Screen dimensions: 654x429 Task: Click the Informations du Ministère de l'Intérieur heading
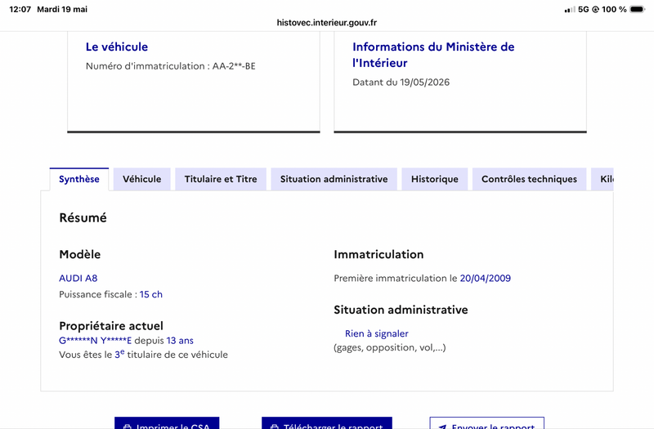tap(433, 55)
